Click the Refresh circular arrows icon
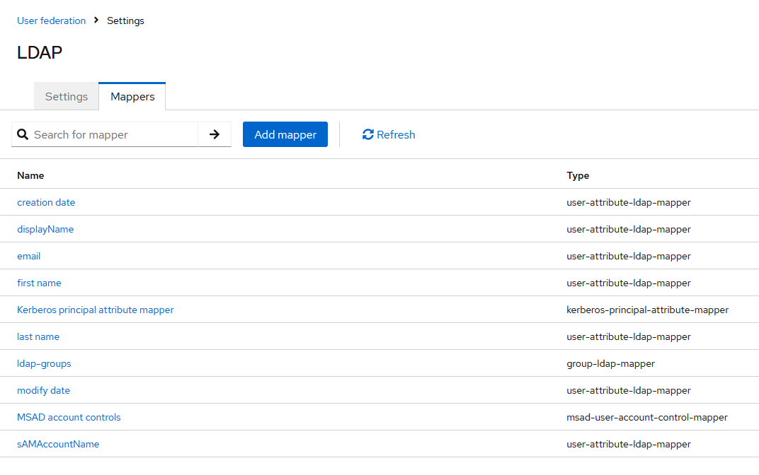 coord(367,134)
